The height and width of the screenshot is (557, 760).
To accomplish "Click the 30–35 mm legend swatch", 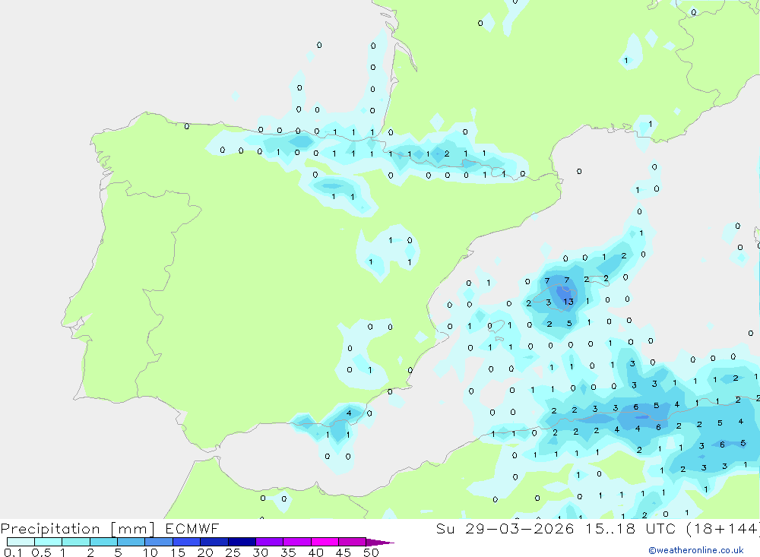I will coord(269,542).
